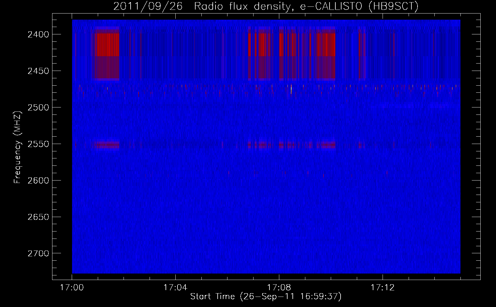
Task: Click the 17:12 time tick label
Action: tap(383, 288)
